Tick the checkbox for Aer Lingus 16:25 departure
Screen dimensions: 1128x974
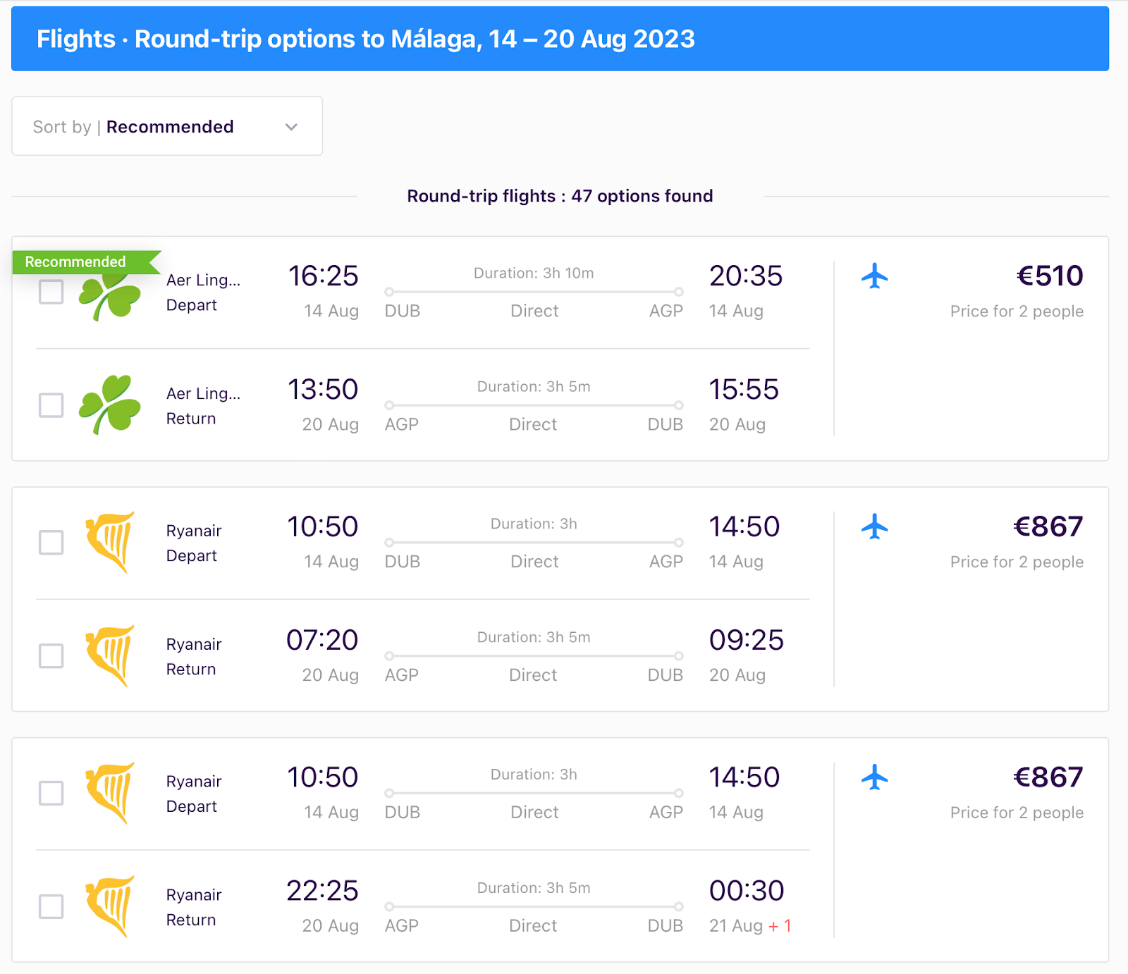point(51,292)
